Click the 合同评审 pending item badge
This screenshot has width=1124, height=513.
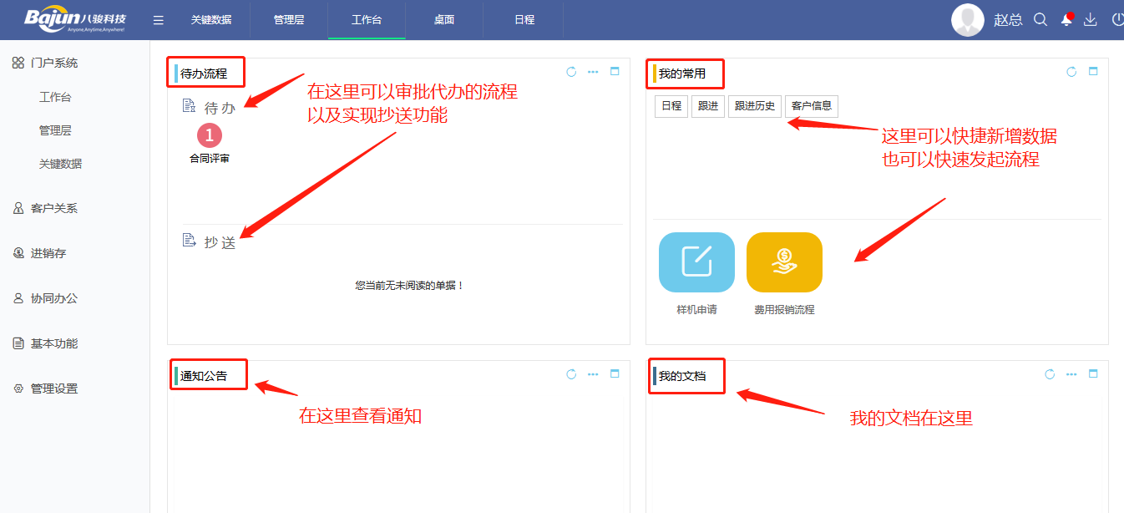coord(210,135)
